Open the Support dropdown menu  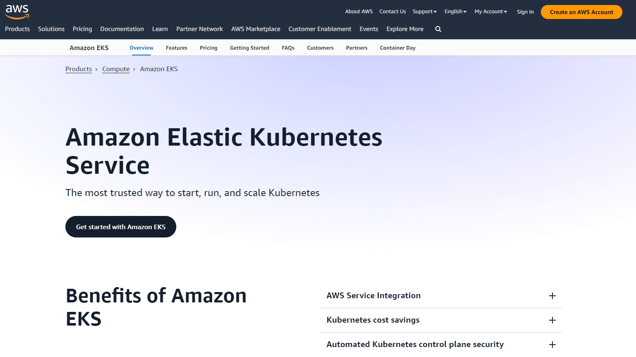(424, 12)
